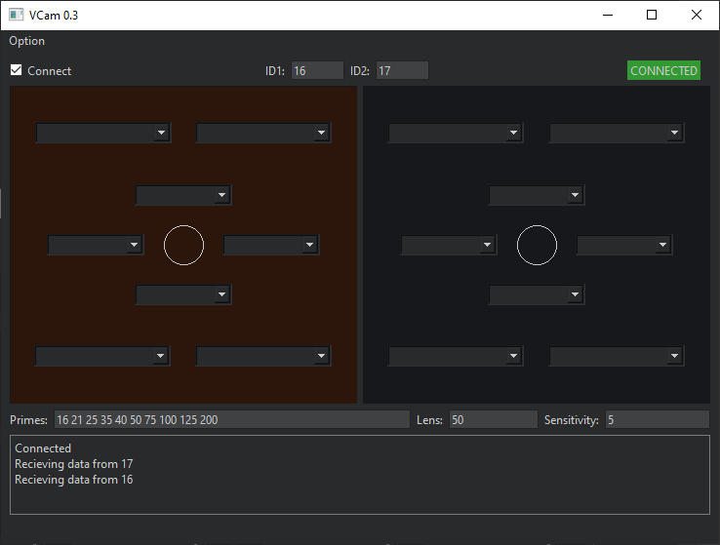Click the green CONNECTED status indicator
This screenshot has width=720, height=545.
pos(663,70)
